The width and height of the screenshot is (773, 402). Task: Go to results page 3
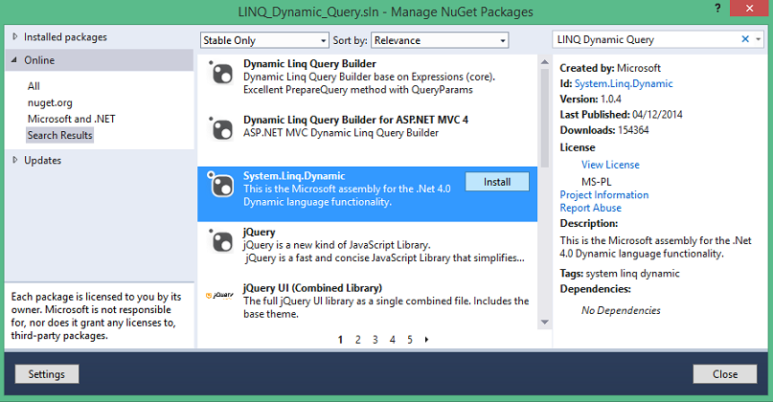click(x=375, y=340)
